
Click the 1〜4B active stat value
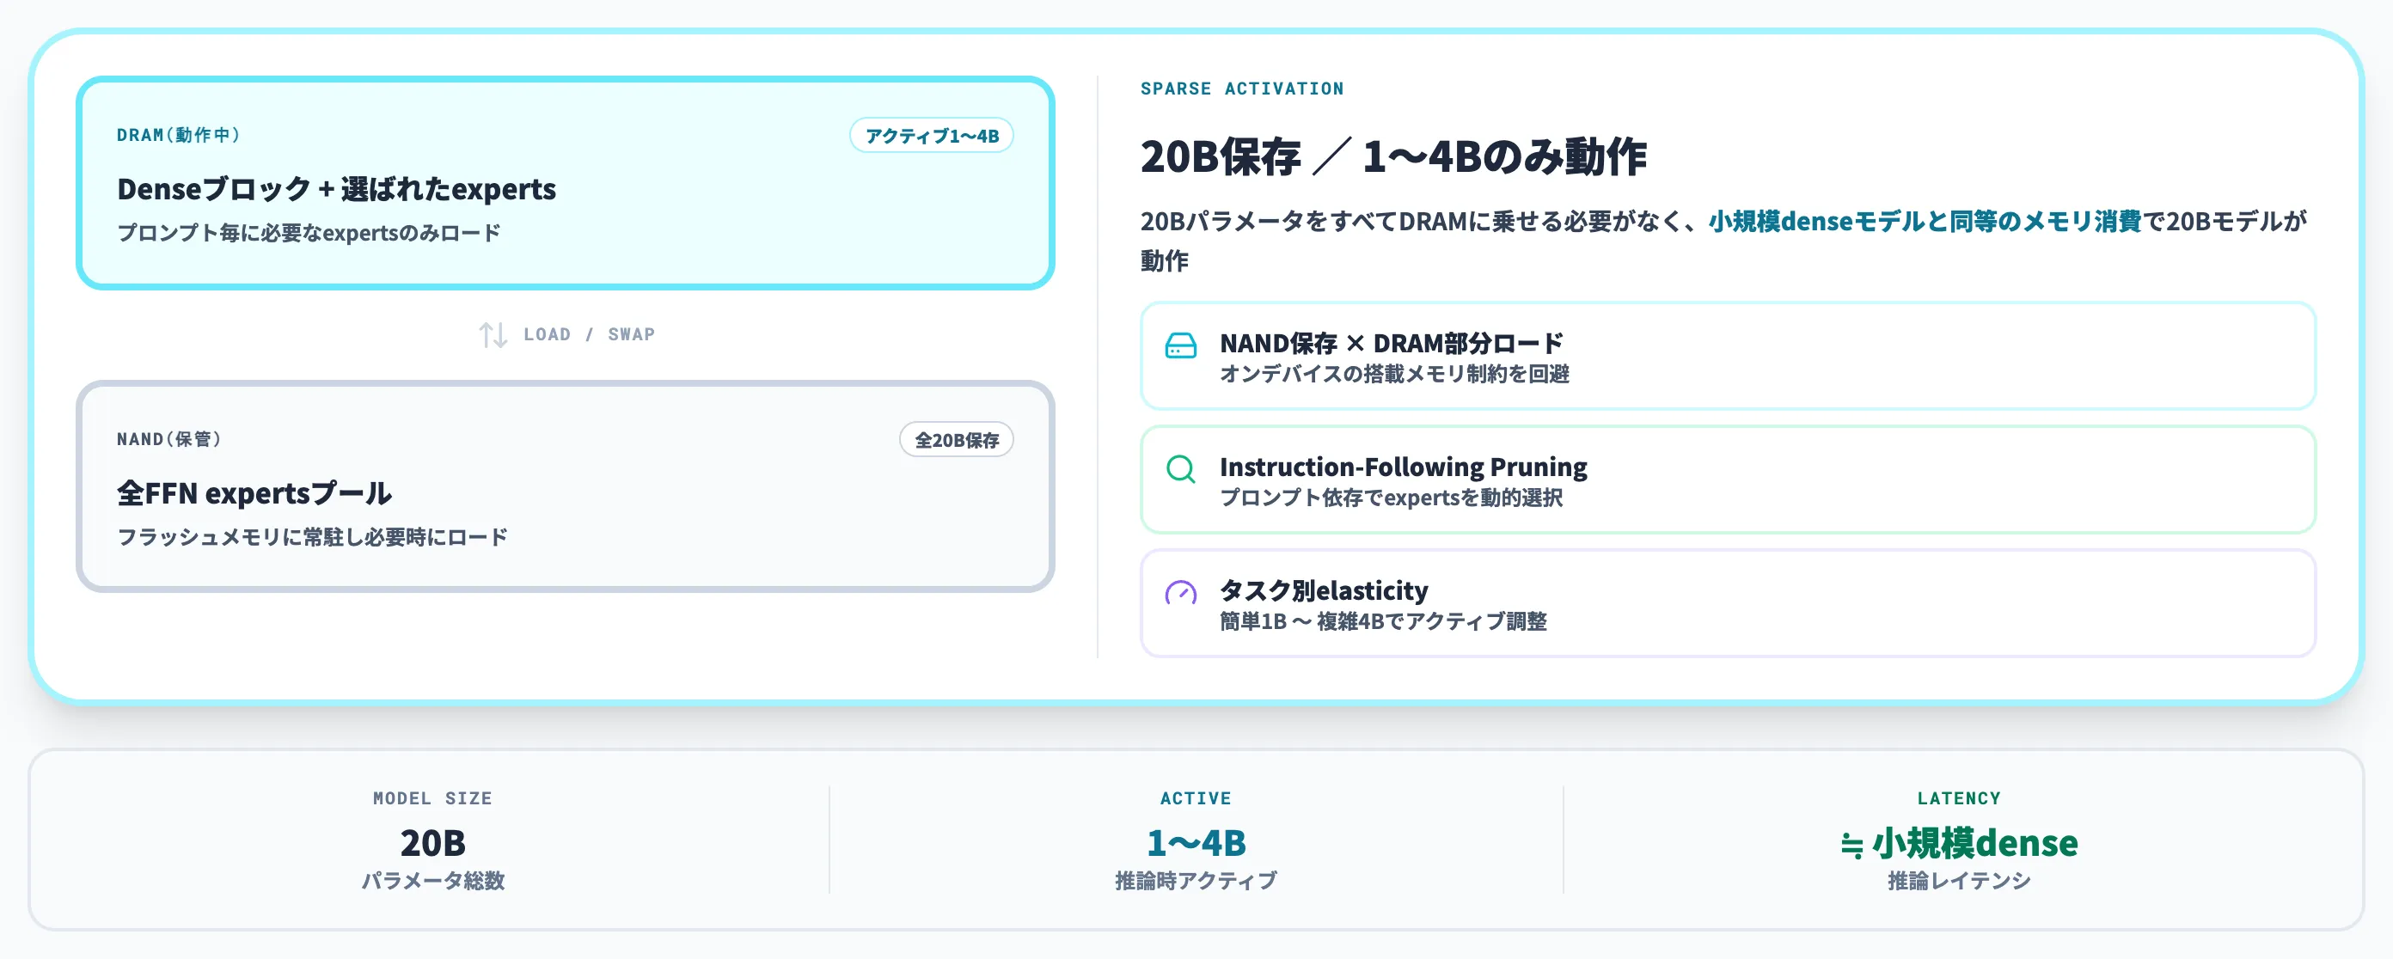coord(1196,842)
